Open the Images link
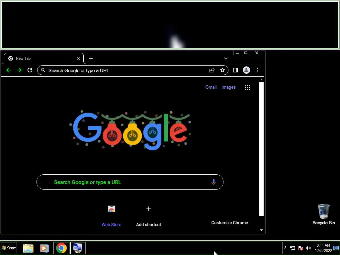This screenshot has height=255, width=340. click(x=228, y=87)
